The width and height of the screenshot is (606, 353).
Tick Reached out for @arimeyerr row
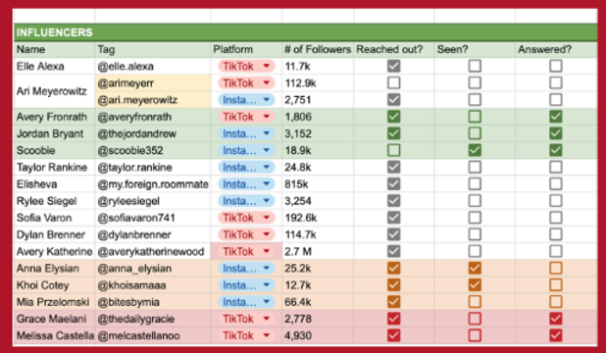click(x=394, y=82)
